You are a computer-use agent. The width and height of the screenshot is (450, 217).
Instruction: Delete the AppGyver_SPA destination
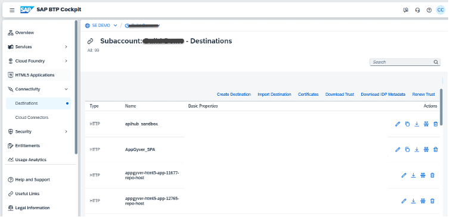[436, 149]
